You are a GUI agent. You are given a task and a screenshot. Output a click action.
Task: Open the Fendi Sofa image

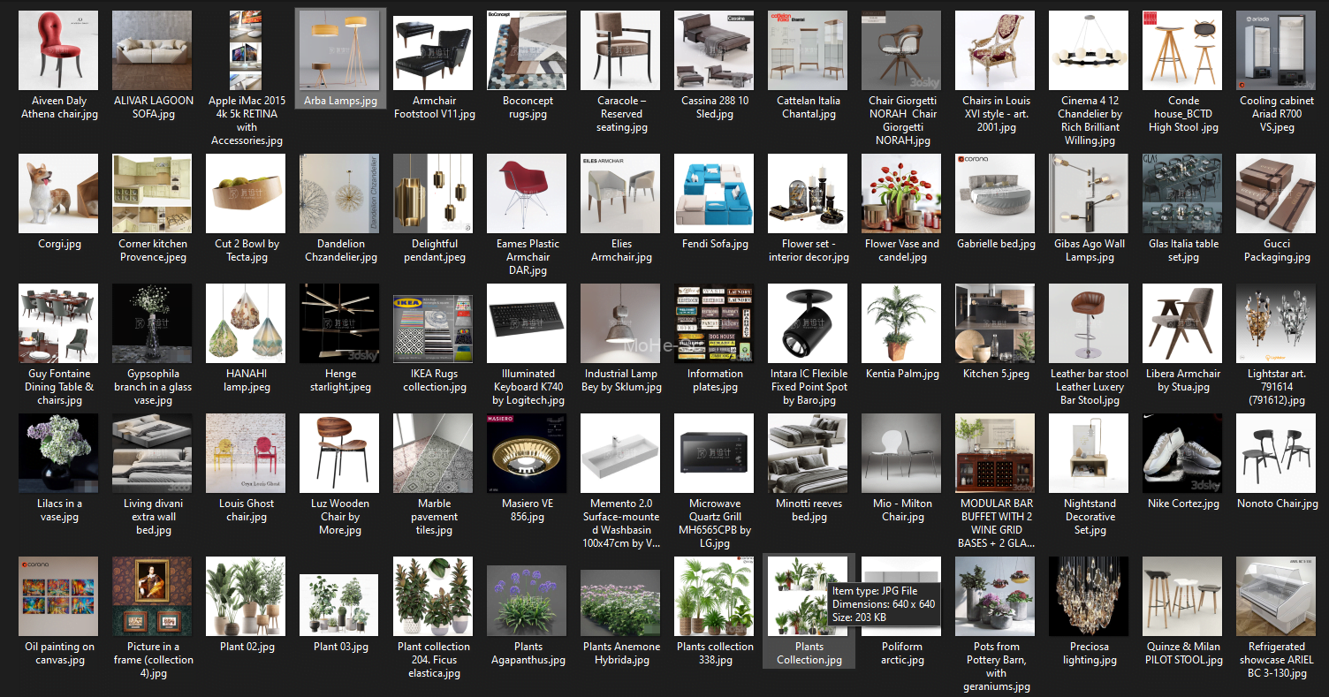point(714,193)
